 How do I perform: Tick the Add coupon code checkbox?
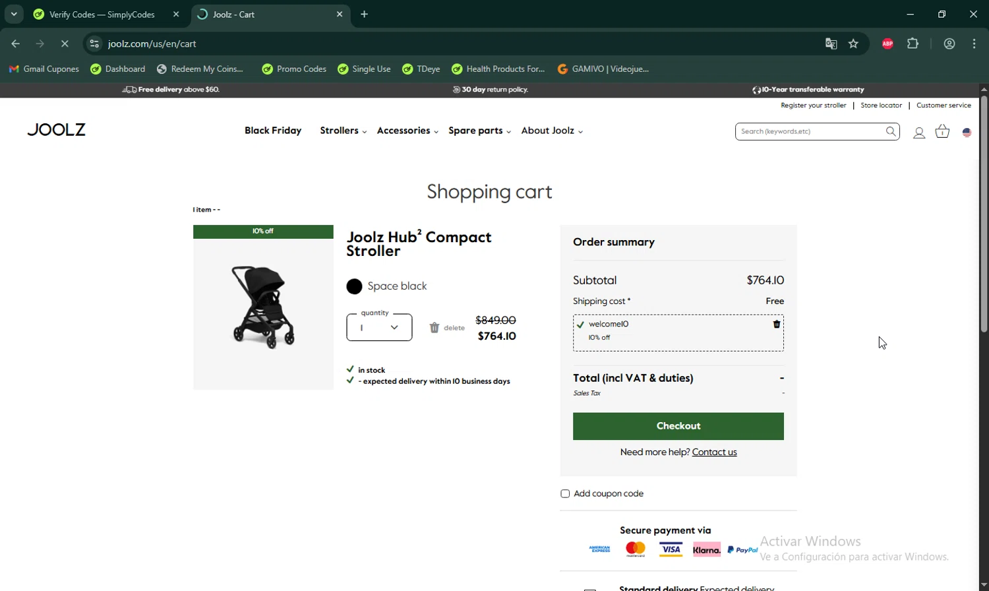[x=565, y=493]
